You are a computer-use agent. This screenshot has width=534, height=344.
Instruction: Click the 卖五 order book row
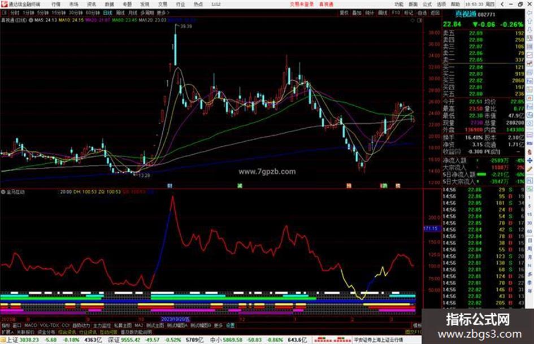click(x=483, y=33)
